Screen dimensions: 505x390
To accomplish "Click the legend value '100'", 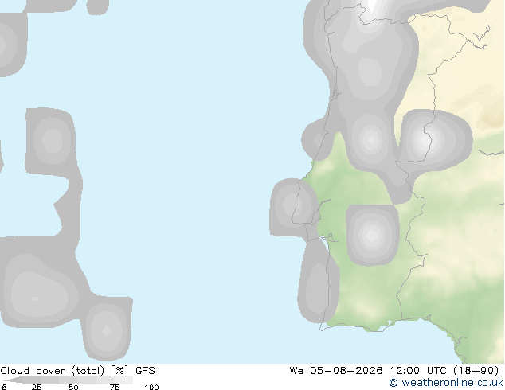I will (151, 387).
